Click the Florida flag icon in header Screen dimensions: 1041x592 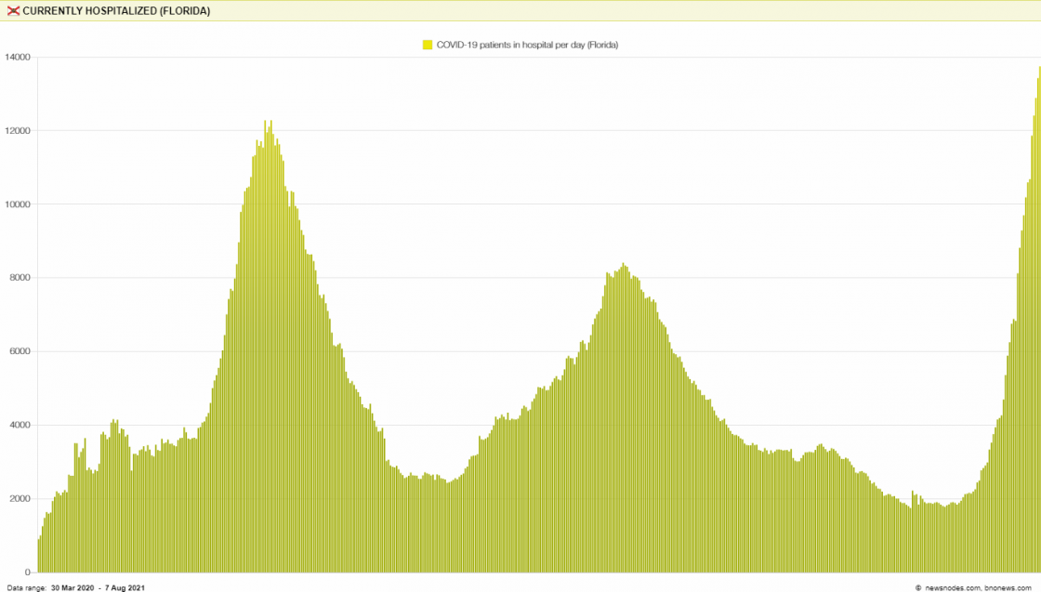tap(13, 11)
